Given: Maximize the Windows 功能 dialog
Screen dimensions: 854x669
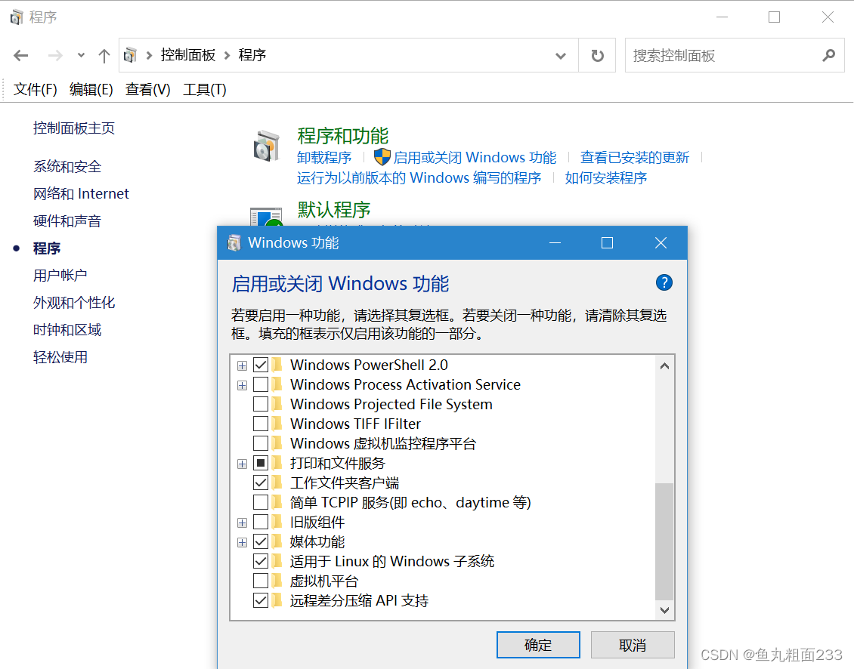Looking at the screenshot, I should (608, 243).
